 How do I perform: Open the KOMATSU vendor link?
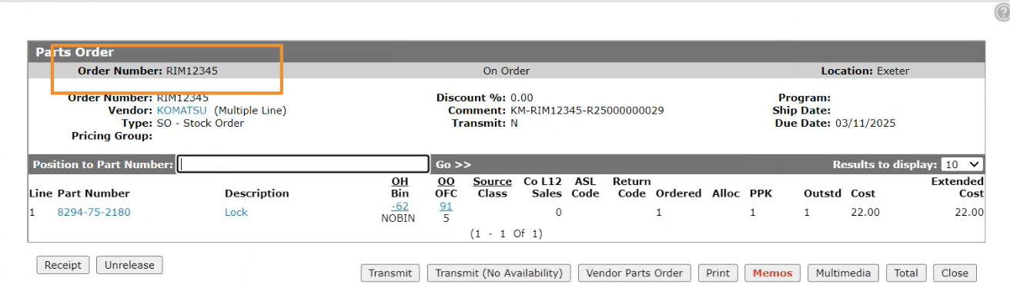pyautogui.click(x=183, y=111)
